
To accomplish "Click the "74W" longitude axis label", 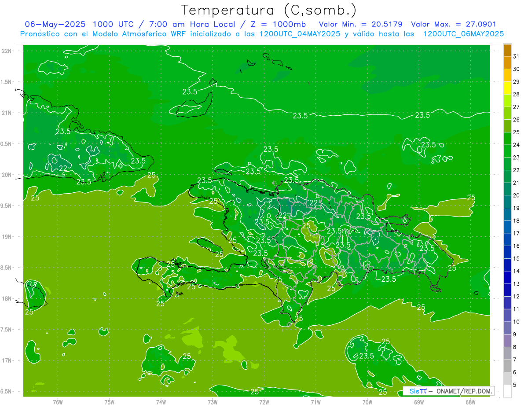I will 161,402.
